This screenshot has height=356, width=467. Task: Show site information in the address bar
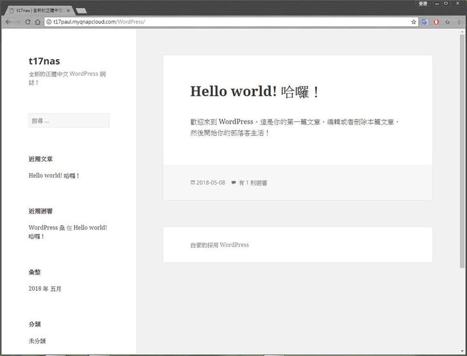point(49,22)
